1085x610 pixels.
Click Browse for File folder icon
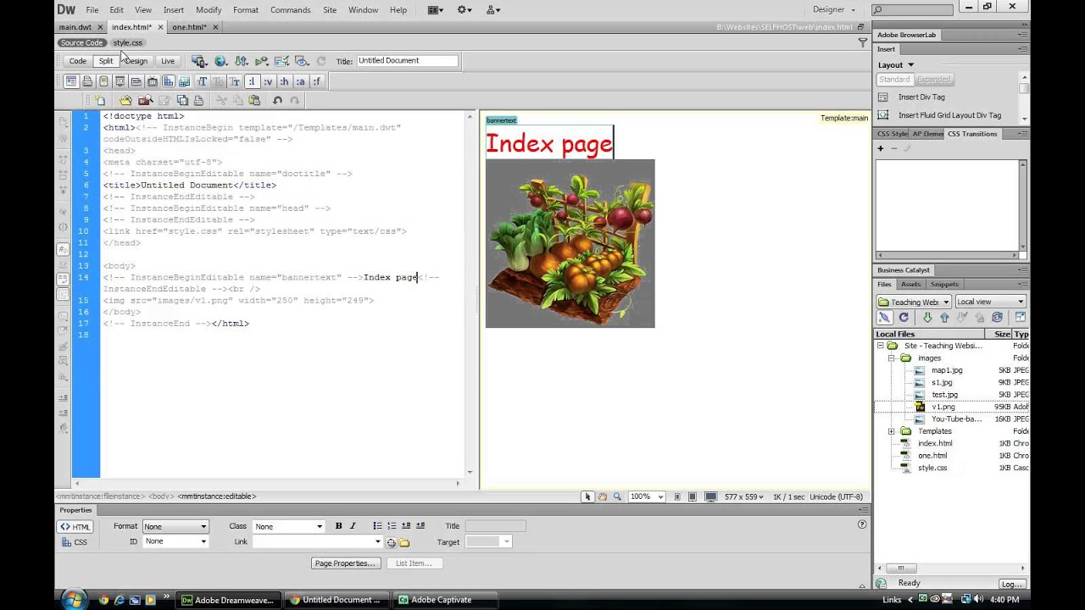(404, 542)
